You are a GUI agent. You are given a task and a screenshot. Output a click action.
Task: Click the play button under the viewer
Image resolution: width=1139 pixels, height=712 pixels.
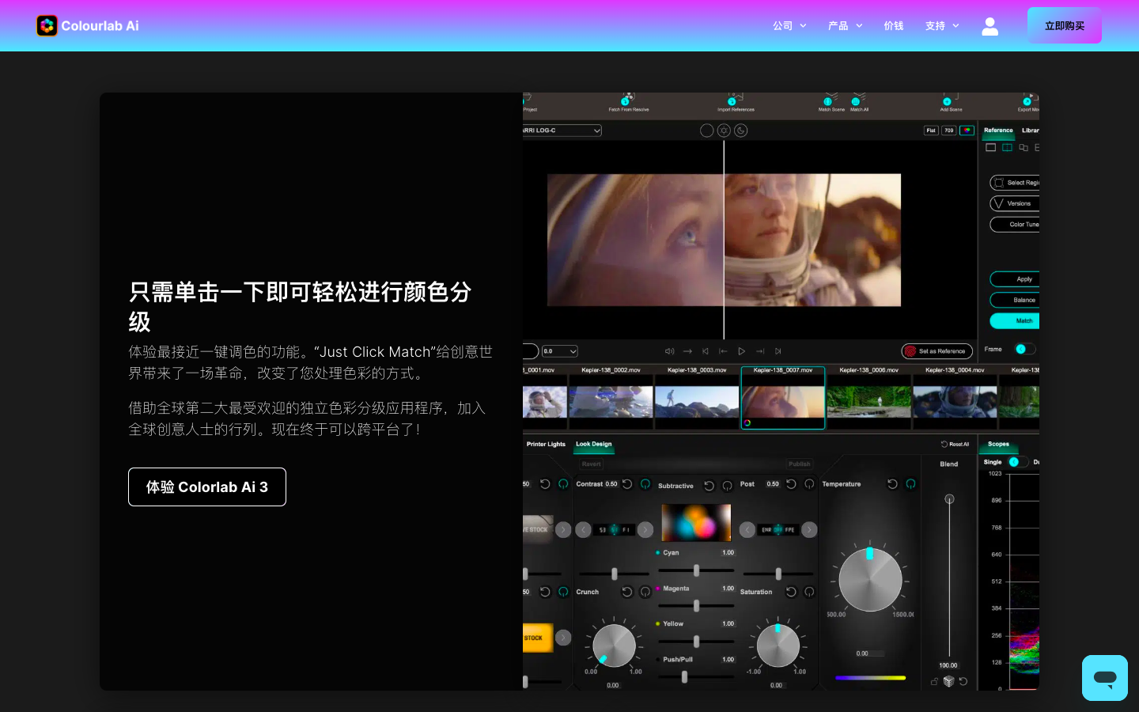click(741, 351)
